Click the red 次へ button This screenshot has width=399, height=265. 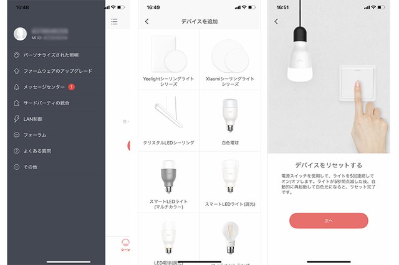click(x=329, y=221)
